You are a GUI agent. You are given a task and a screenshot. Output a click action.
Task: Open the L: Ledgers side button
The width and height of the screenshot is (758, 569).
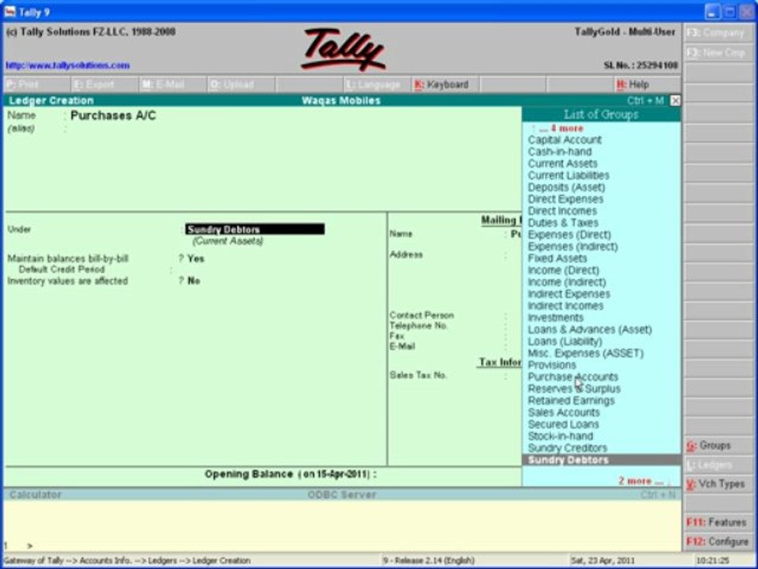(x=719, y=465)
